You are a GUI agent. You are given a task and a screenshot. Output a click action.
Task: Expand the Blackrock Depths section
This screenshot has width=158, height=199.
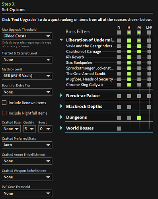[61, 106]
